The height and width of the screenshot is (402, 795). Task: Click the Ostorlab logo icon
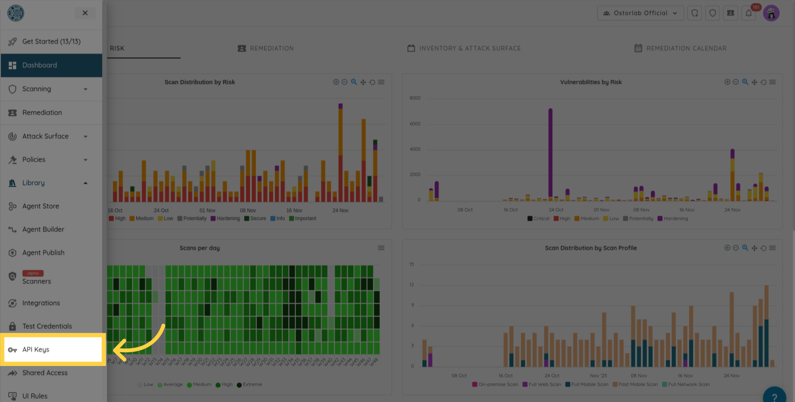pos(16,13)
